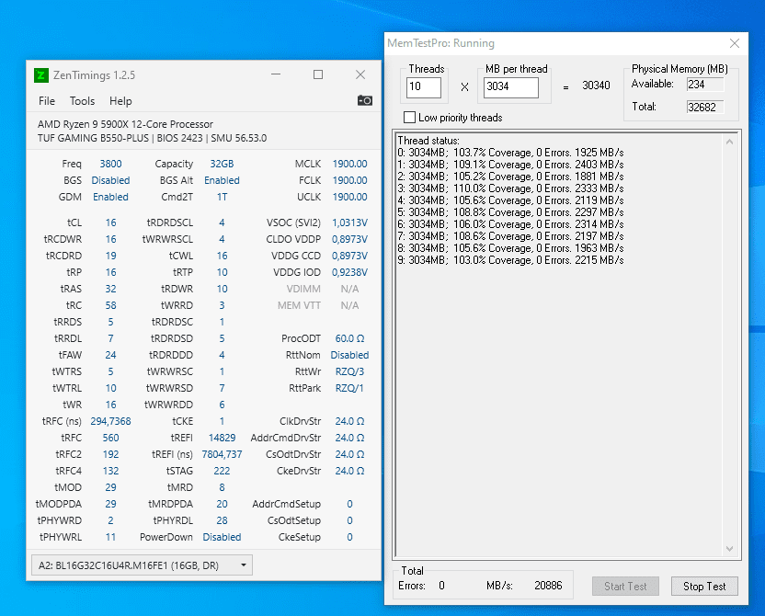
Task: Minimize the ZenTimings window
Action: [x=276, y=74]
